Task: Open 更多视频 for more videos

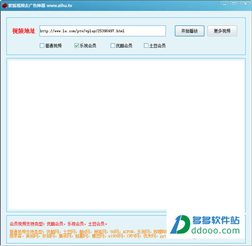Action: tap(222, 31)
